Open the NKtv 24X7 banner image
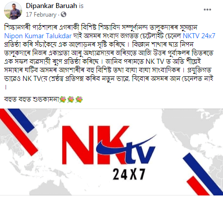Viewport: 223px width, 201px height. click(111, 152)
